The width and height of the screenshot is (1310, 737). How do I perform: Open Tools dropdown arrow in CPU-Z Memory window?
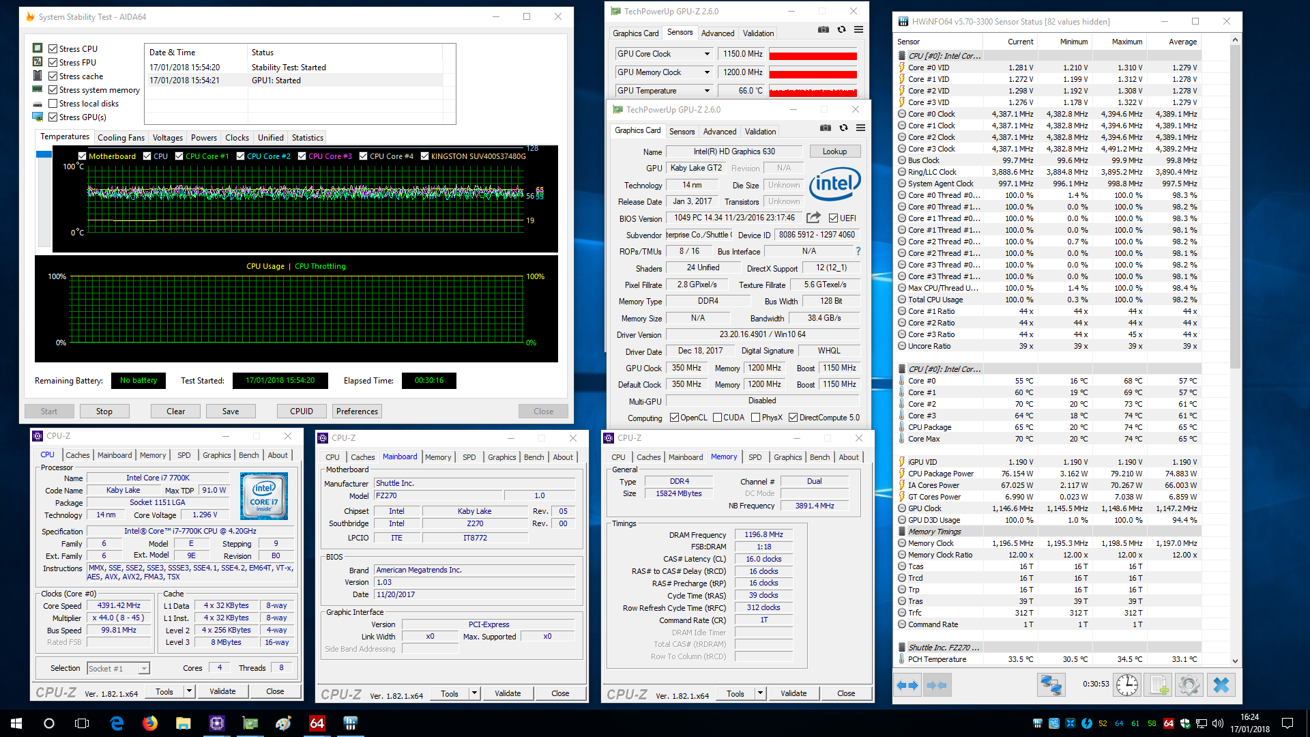coord(760,693)
